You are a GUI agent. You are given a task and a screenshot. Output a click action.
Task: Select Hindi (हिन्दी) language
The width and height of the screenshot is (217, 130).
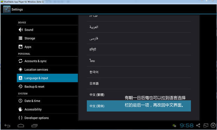click(139, 50)
